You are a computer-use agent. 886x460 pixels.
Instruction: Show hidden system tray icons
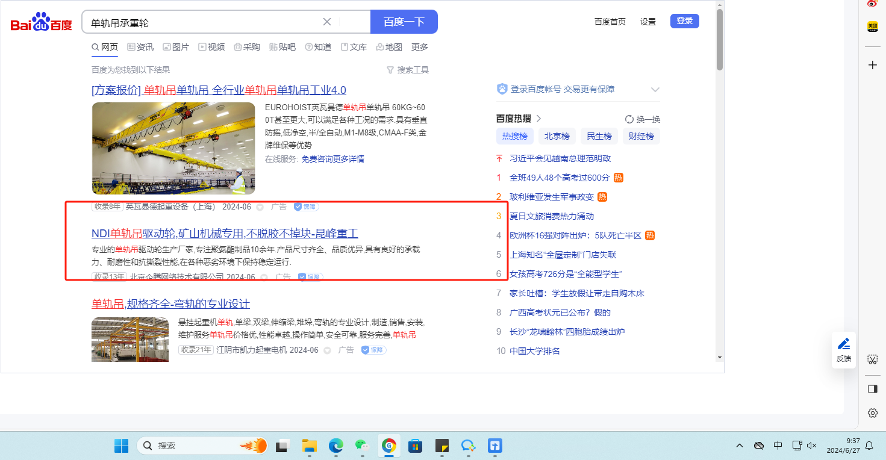(x=740, y=446)
